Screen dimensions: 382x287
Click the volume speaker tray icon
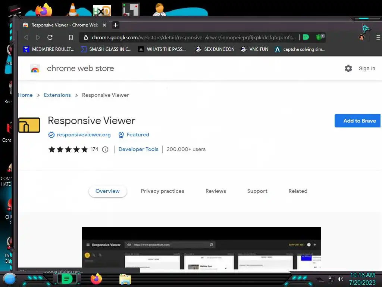click(x=340, y=279)
